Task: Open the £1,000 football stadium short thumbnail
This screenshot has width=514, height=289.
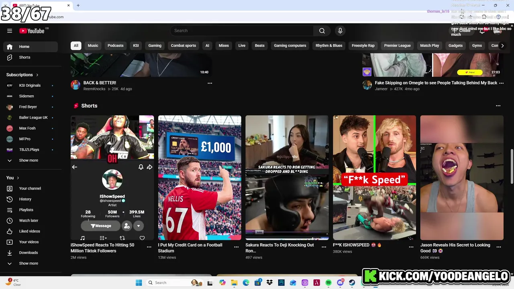Action: [x=200, y=178]
